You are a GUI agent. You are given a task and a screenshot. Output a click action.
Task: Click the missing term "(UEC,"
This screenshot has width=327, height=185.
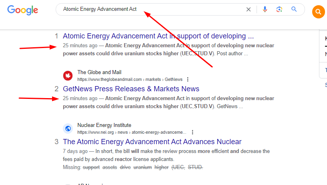tap(178, 167)
